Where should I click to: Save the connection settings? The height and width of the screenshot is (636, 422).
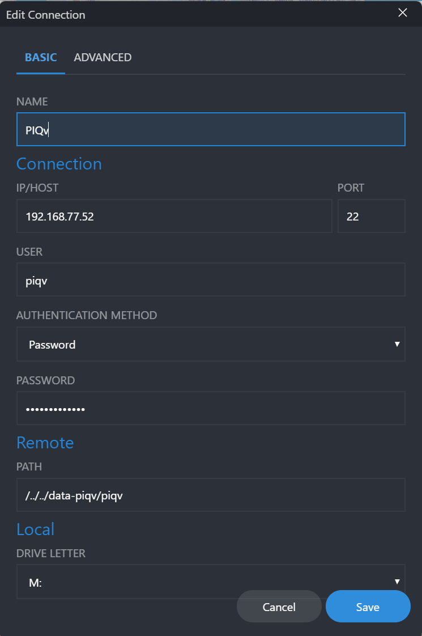point(368,607)
